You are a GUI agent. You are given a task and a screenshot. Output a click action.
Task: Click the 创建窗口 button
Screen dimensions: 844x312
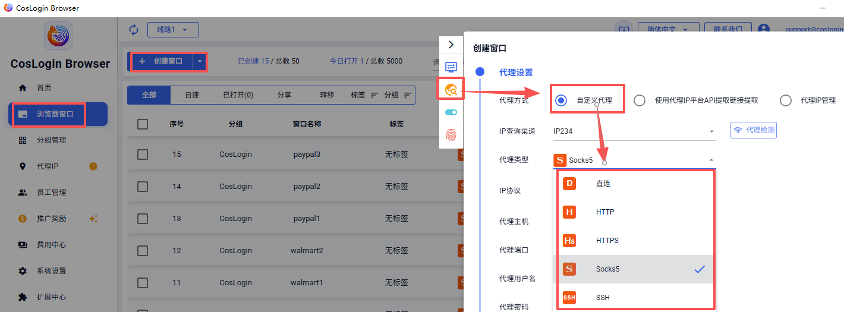(x=162, y=61)
